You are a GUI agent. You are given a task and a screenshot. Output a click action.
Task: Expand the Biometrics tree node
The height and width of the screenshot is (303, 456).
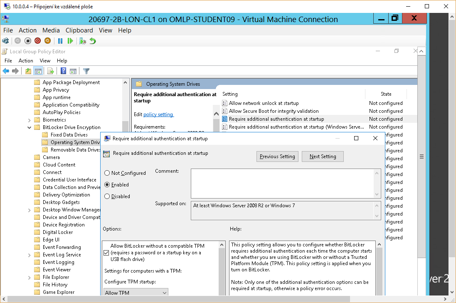point(30,120)
